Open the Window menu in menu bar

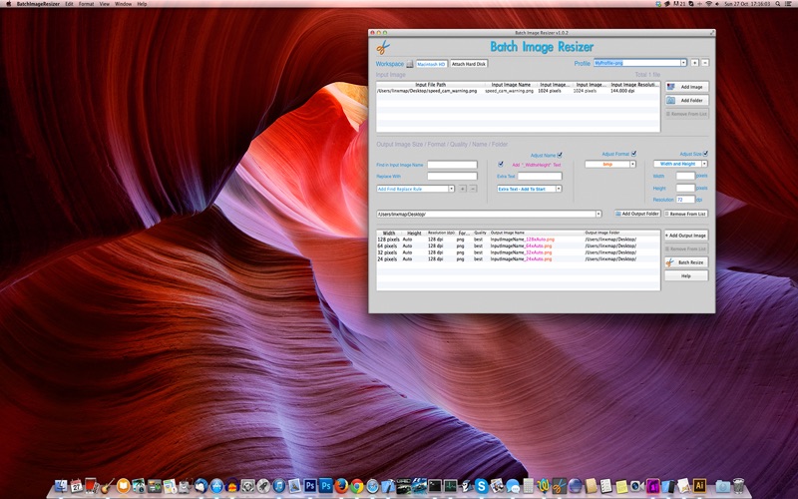tap(123, 4)
